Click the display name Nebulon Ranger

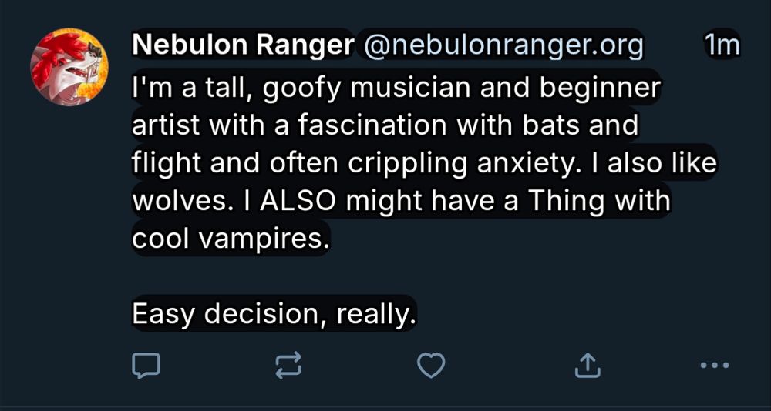click(x=241, y=46)
